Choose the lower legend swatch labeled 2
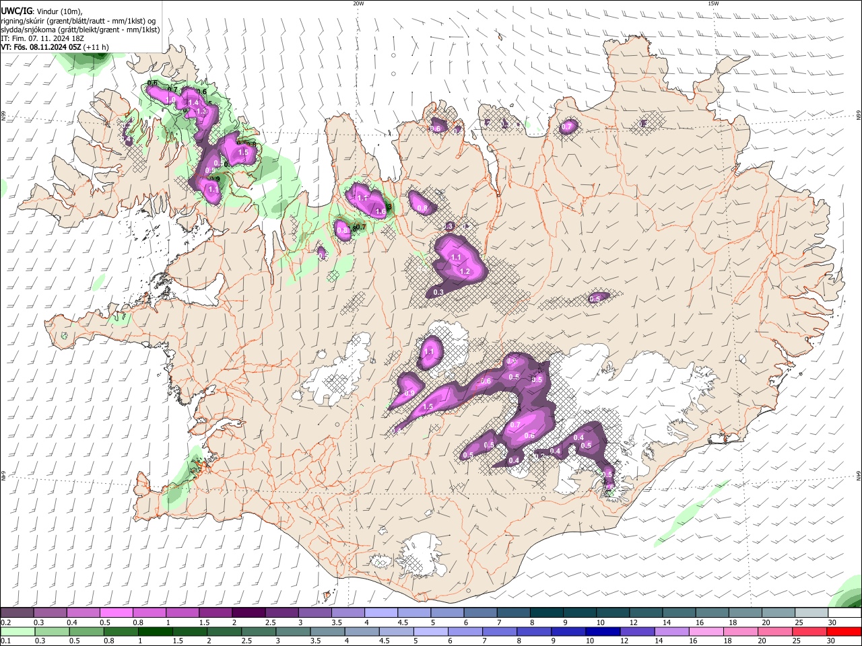 click(224, 631)
